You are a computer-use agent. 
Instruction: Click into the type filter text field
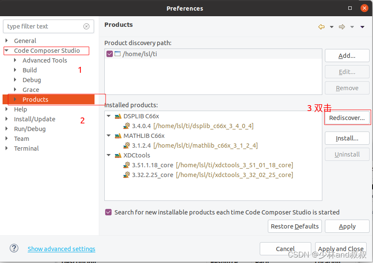click(44, 26)
